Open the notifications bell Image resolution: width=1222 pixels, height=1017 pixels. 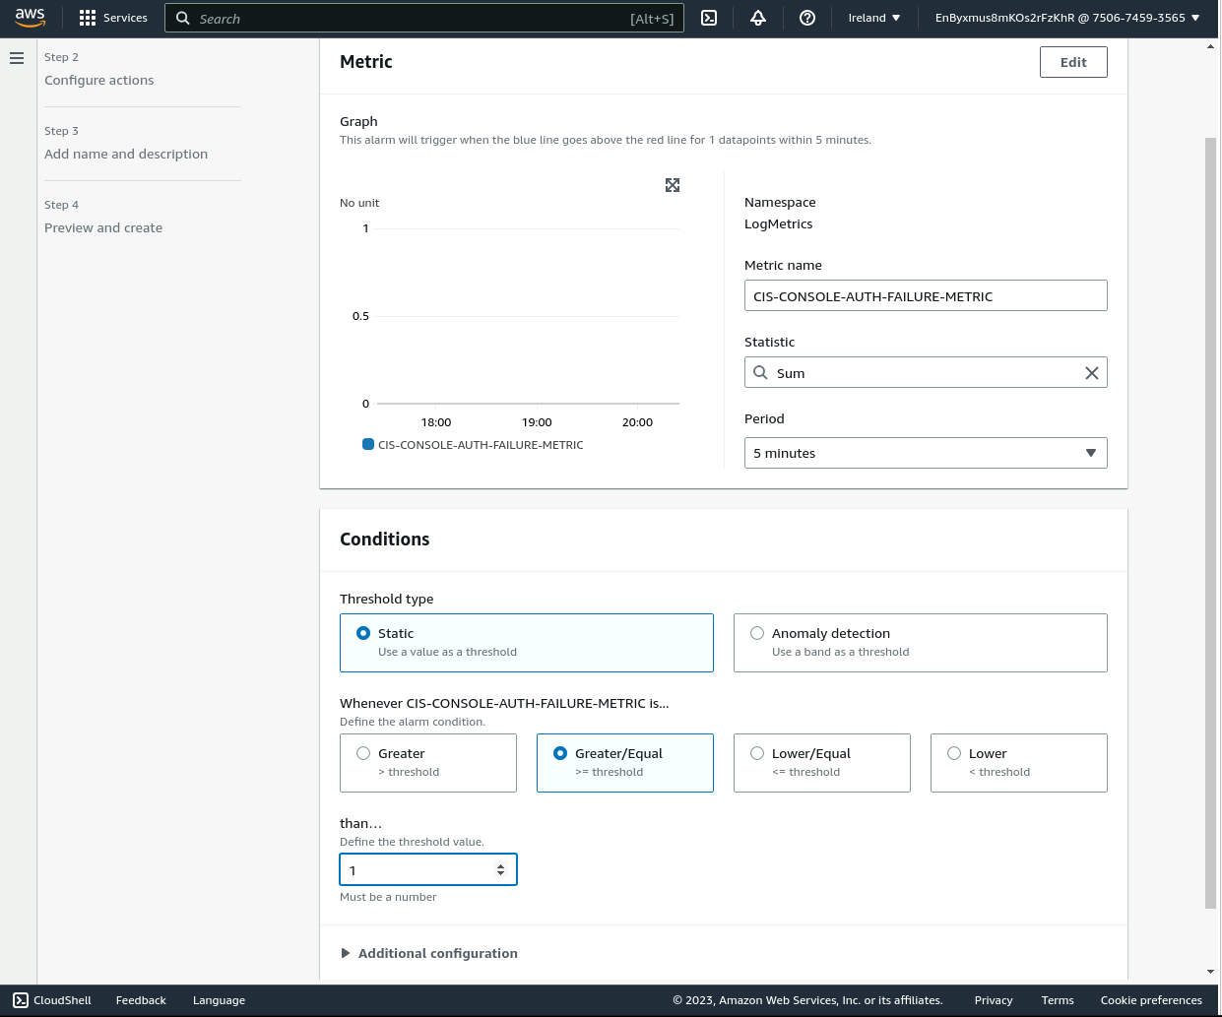(758, 18)
